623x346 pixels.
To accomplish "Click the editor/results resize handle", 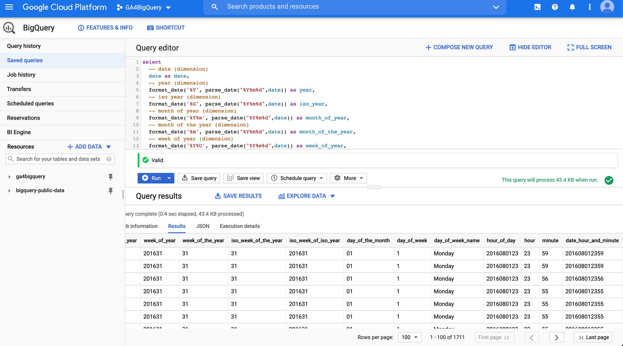I will coord(374,187).
